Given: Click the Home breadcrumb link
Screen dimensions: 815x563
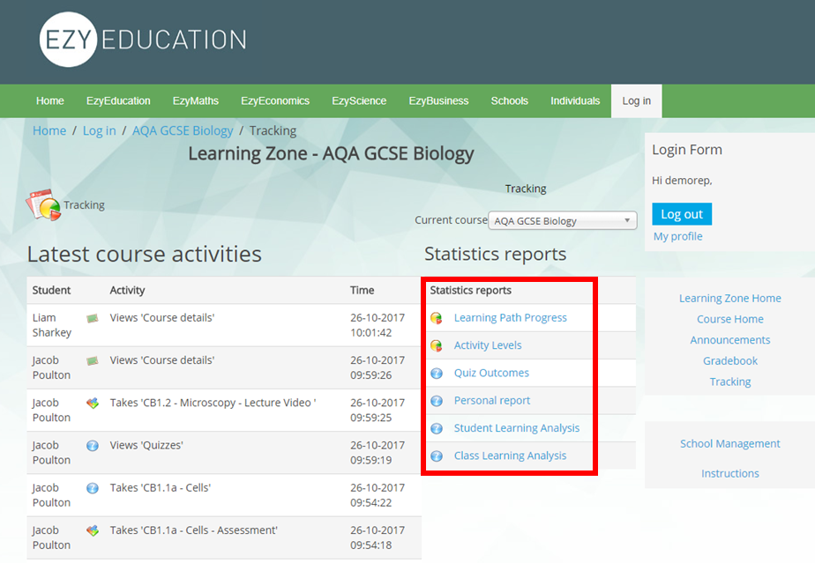Looking at the screenshot, I should click(49, 130).
